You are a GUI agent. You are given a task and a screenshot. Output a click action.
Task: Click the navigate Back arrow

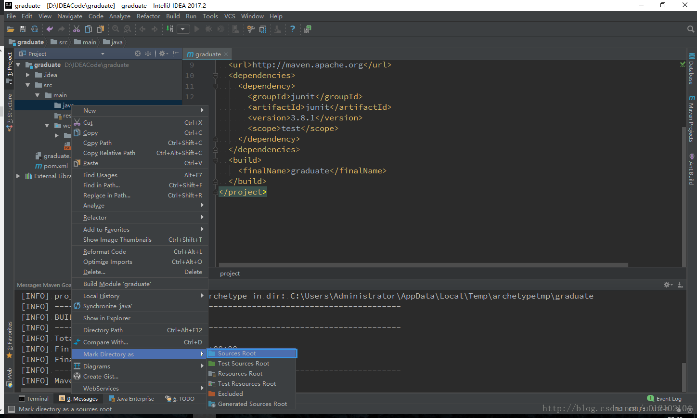tap(142, 29)
